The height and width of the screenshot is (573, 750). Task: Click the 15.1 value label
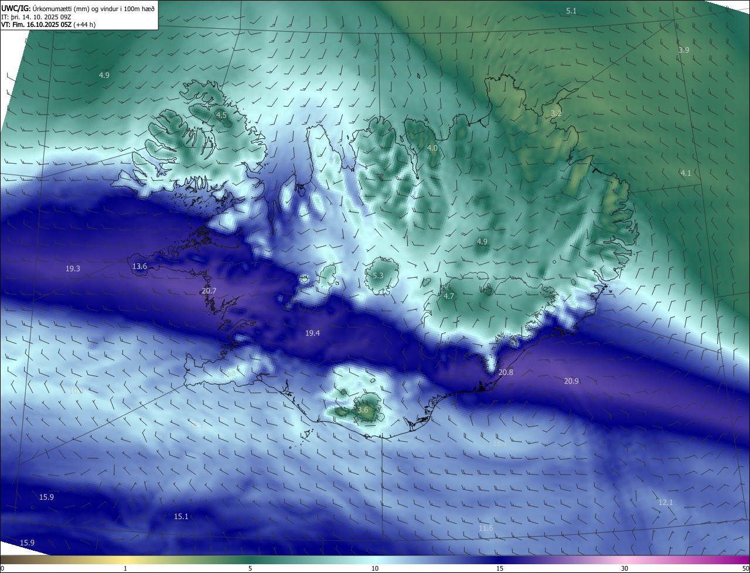[181, 517]
